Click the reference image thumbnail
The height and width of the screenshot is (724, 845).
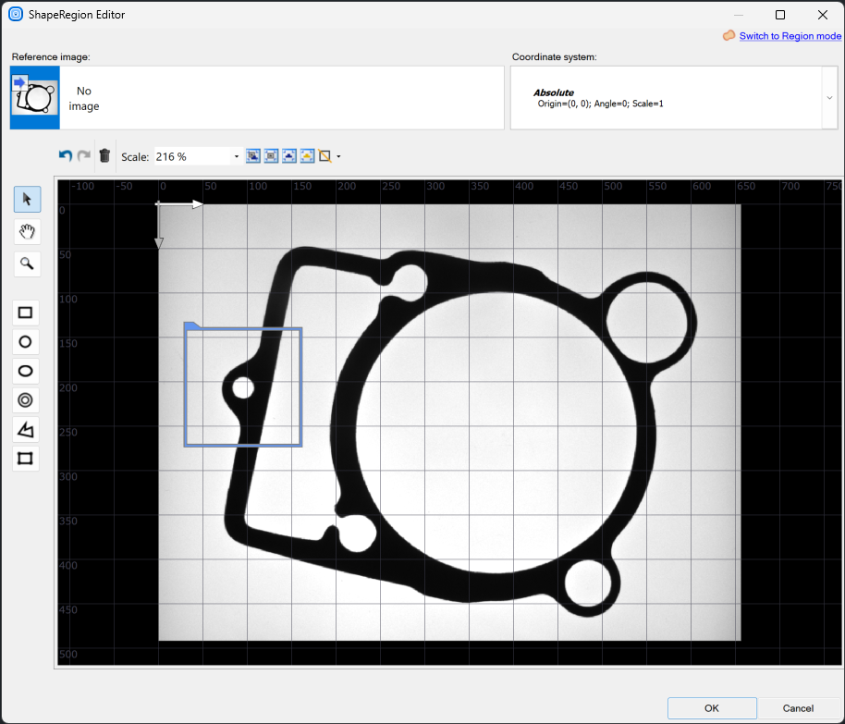(35, 97)
